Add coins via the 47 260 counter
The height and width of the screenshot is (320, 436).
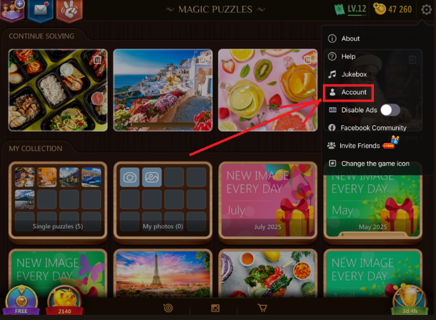tap(393, 9)
